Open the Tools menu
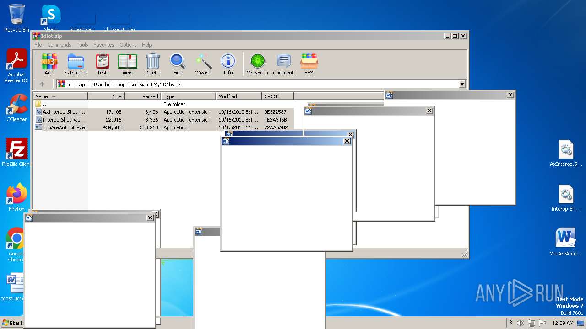This screenshot has width=586, height=329. pos(82,45)
